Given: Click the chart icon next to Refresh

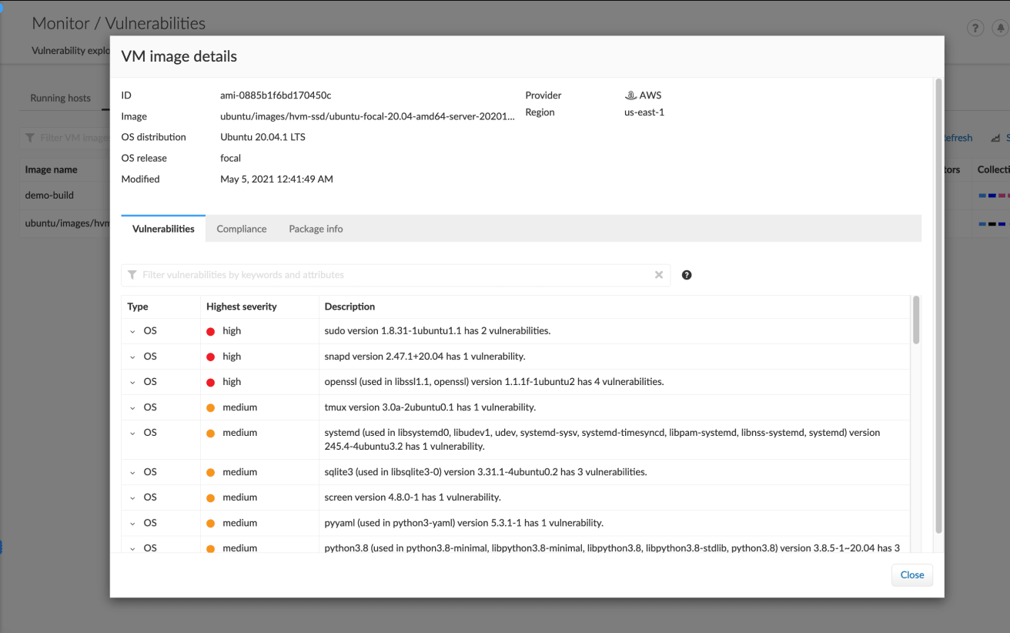Looking at the screenshot, I should click(997, 137).
